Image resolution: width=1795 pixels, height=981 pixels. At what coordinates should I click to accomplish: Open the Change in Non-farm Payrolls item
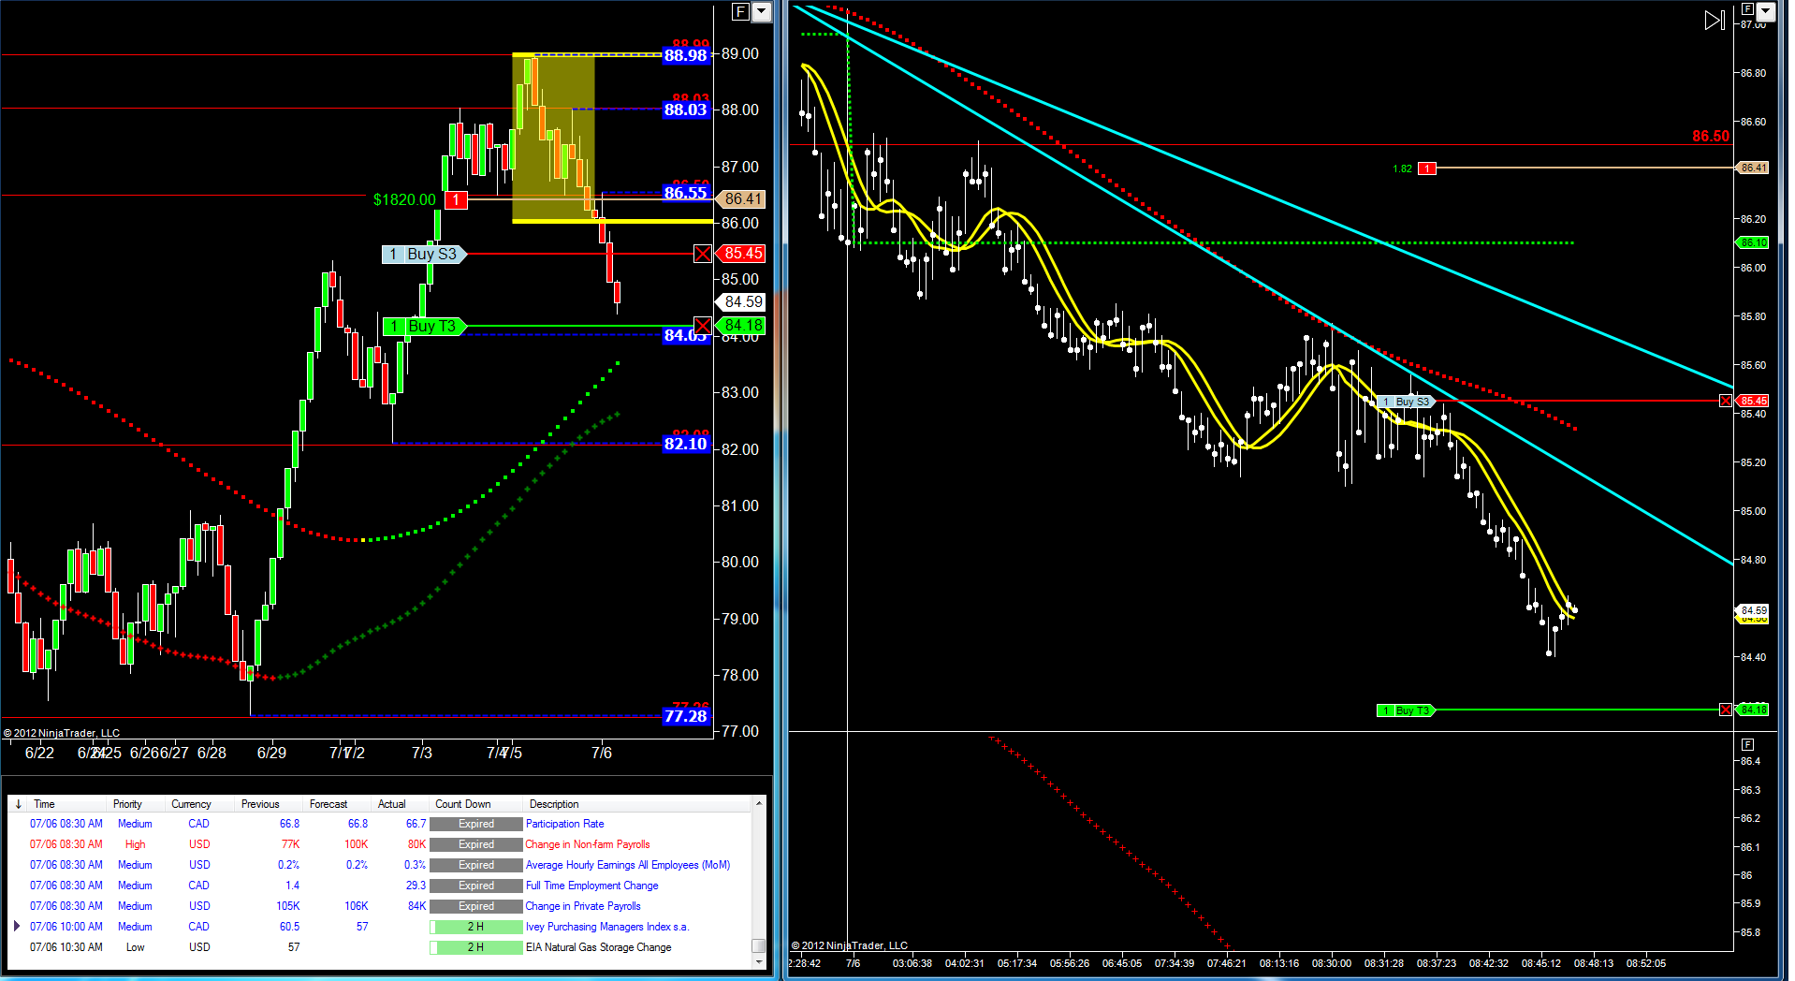coord(588,844)
